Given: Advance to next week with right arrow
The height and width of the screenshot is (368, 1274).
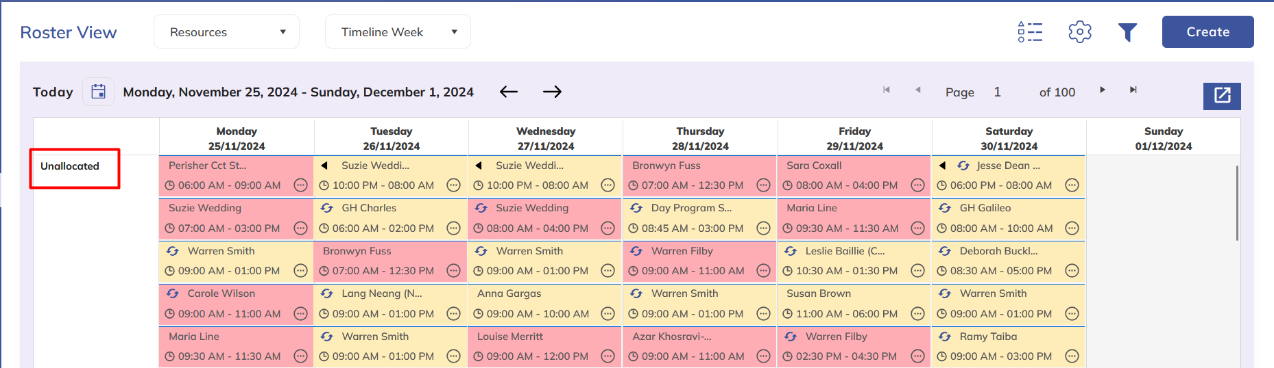Looking at the screenshot, I should tap(552, 92).
